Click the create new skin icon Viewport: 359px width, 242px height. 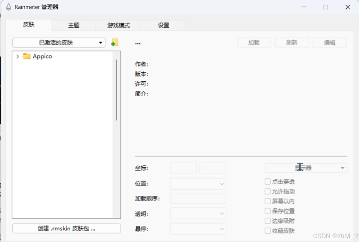[115, 42]
